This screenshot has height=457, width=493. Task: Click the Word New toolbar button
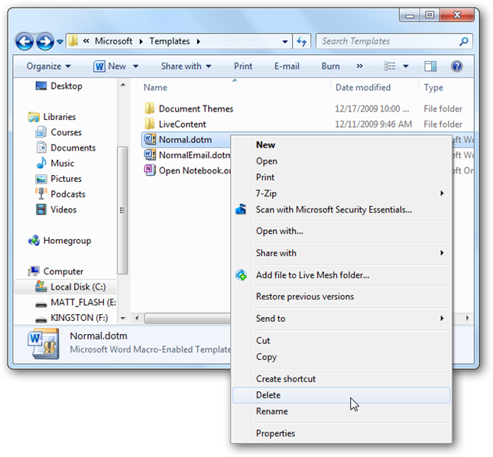pyautogui.click(x=110, y=66)
